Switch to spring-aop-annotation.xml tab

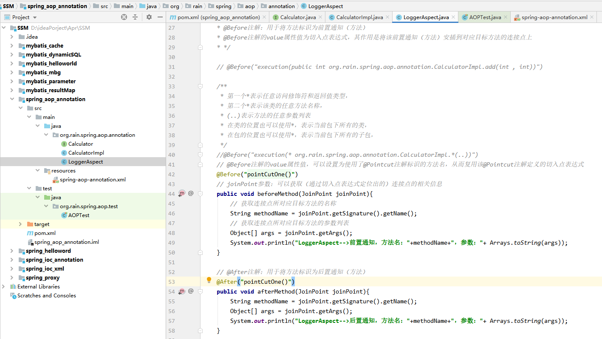click(x=554, y=17)
